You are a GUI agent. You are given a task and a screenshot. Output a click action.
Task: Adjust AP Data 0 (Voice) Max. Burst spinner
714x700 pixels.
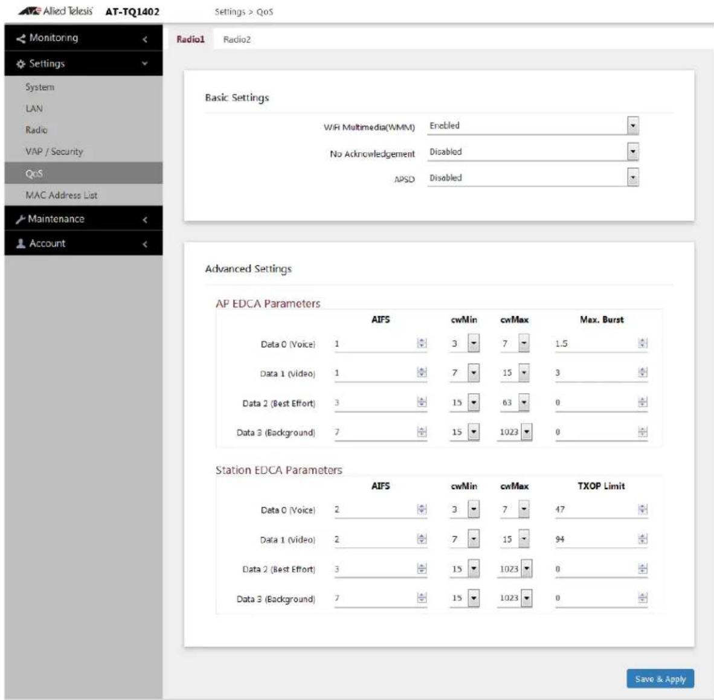pos(643,344)
